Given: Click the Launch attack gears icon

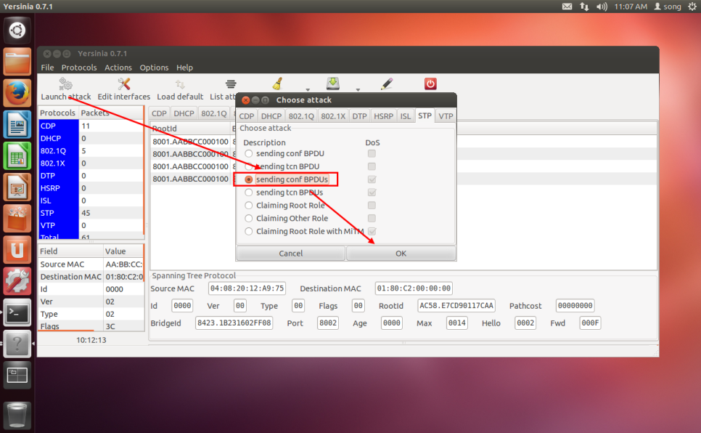Looking at the screenshot, I should click(66, 84).
